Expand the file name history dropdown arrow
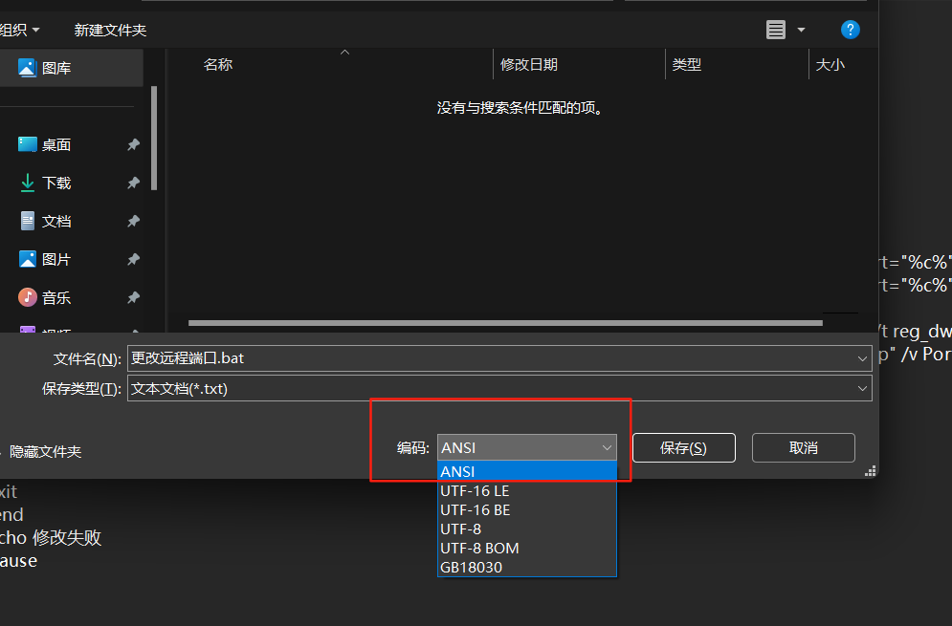 pyautogui.click(x=863, y=358)
